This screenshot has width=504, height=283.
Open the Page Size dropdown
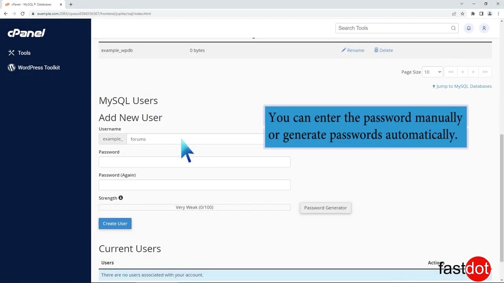click(x=432, y=72)
